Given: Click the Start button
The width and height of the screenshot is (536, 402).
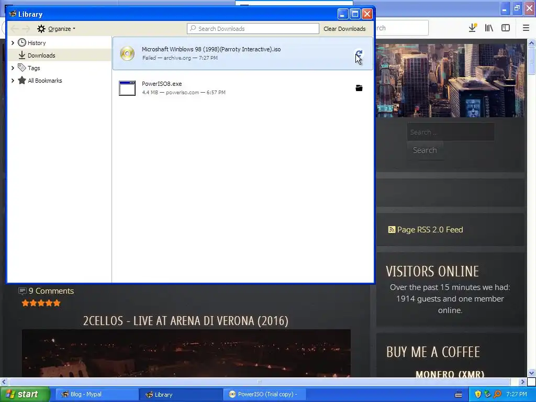Looking at the screenshot, I should point(25,394).
